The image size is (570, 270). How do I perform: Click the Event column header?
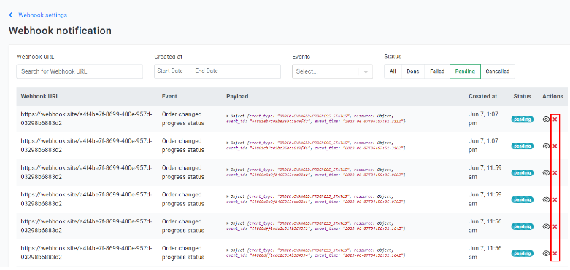pyautogui.click(x=169, y=96)
